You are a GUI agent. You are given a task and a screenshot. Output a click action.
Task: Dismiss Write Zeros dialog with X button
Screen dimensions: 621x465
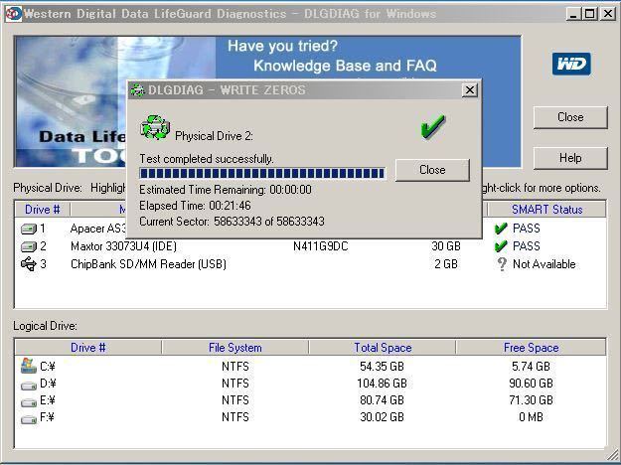[470, 90]
